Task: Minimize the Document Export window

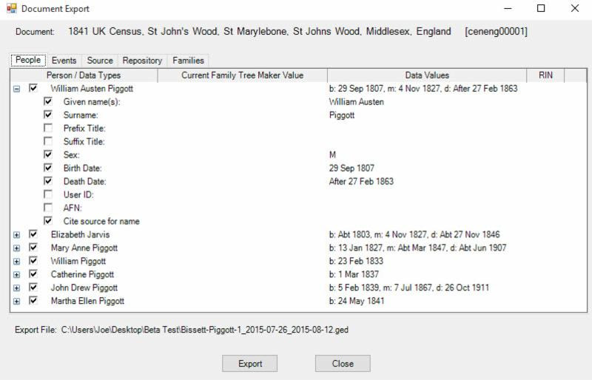Action: 508,8
